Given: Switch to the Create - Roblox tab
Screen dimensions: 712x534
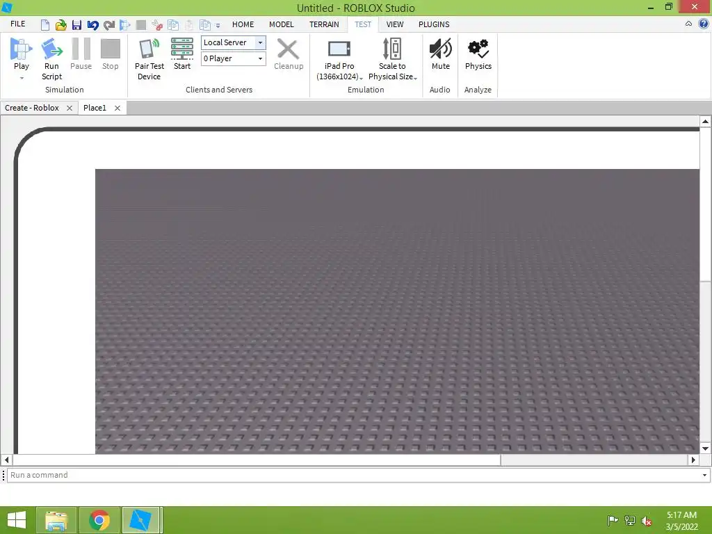Looking at the screenshot, I should pyautogui.click(x=32, y=108).
